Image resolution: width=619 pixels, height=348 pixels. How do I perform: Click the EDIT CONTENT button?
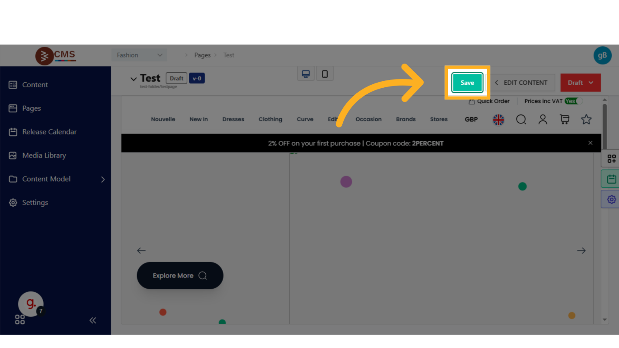tap(521, 83)
